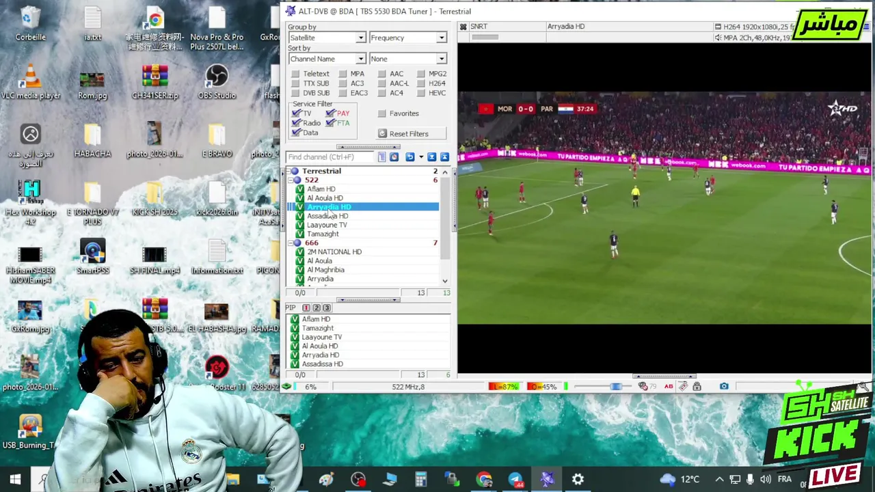875x492 pixels.
Task: Click the AB audio icon in status bar
Action: pyautogui.click(x=669, y=387)
